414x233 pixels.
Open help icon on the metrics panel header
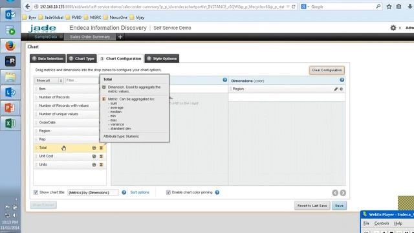pos(224,80)
